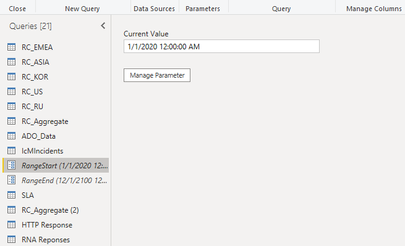Open the Parameters ribbon group
Screen dimensions: 405x246
pos(203,9)
